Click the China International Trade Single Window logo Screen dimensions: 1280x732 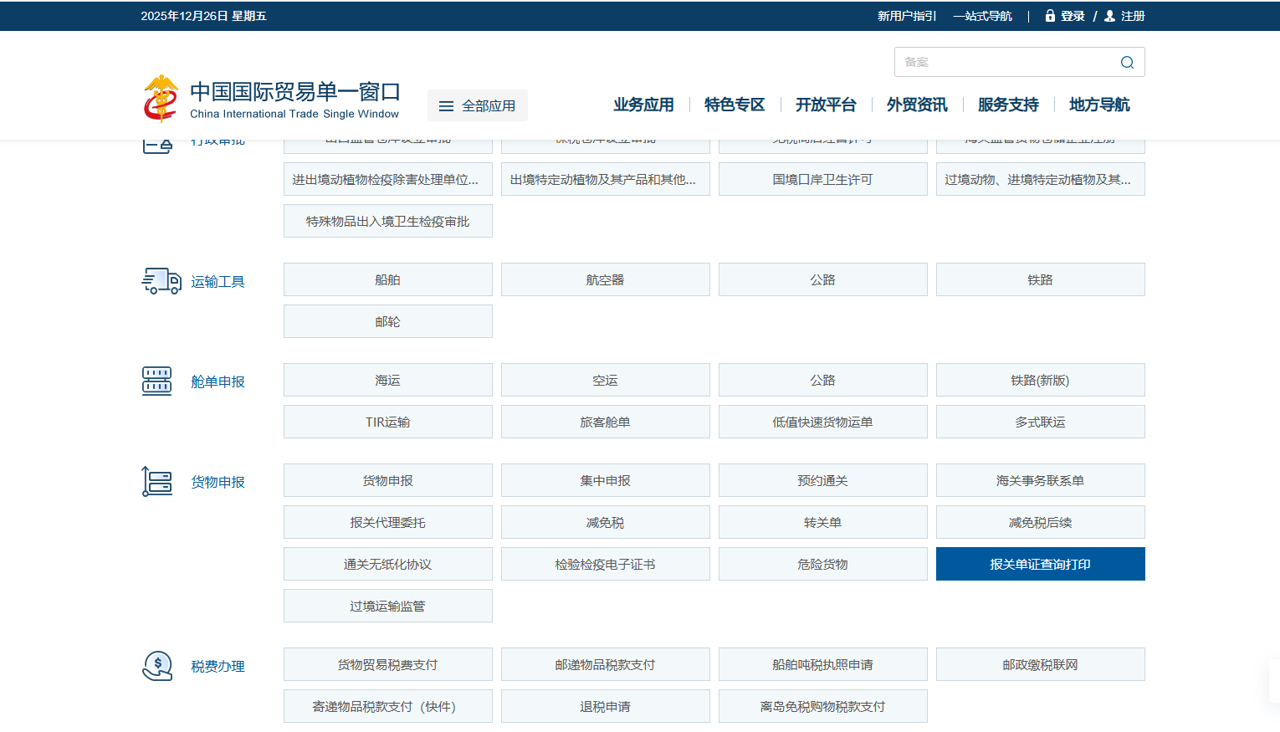coord(272,100)
